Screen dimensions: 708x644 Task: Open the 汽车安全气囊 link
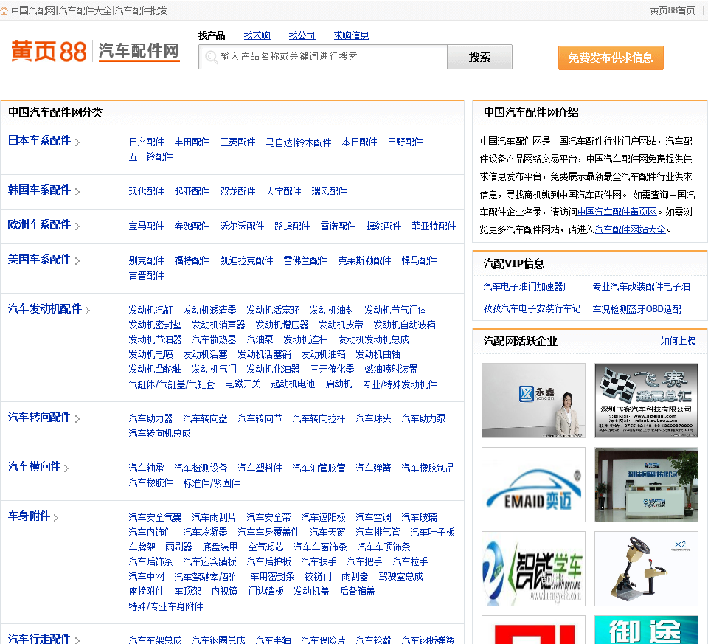tap(156, 518)
